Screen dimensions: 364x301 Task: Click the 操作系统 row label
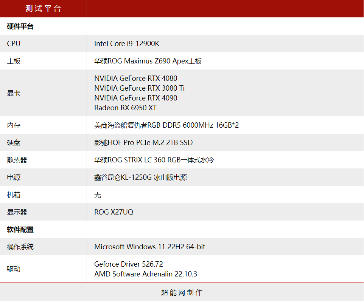point(20,247)
